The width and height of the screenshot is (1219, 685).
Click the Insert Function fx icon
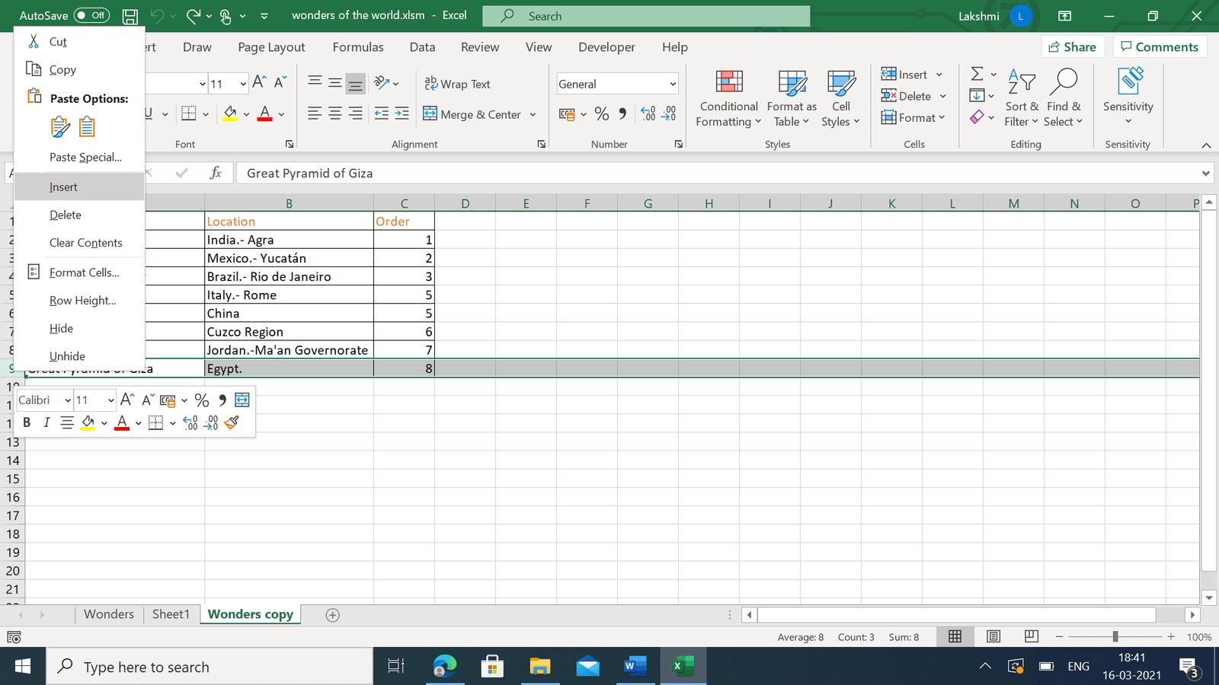pyautogui.click(x=216, y=174)
